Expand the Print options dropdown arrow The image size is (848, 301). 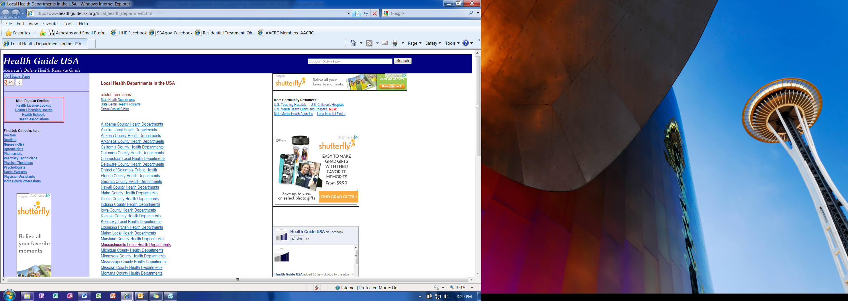coord(403,43)
